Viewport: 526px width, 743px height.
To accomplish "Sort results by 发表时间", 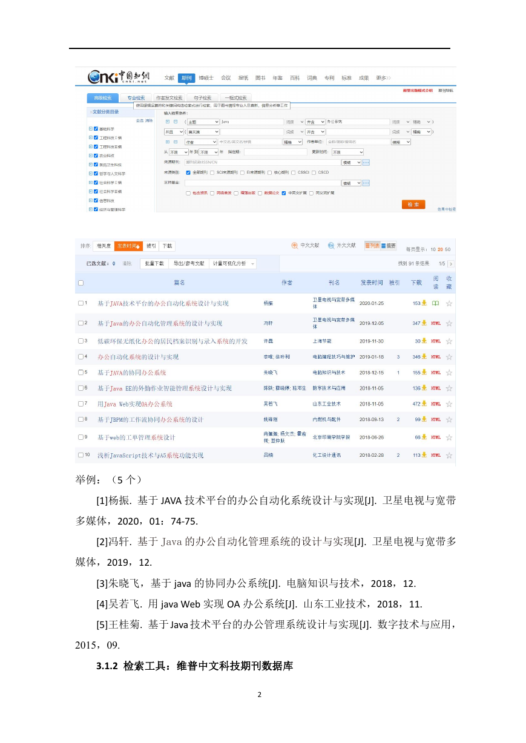I will [x=128, y=246].
